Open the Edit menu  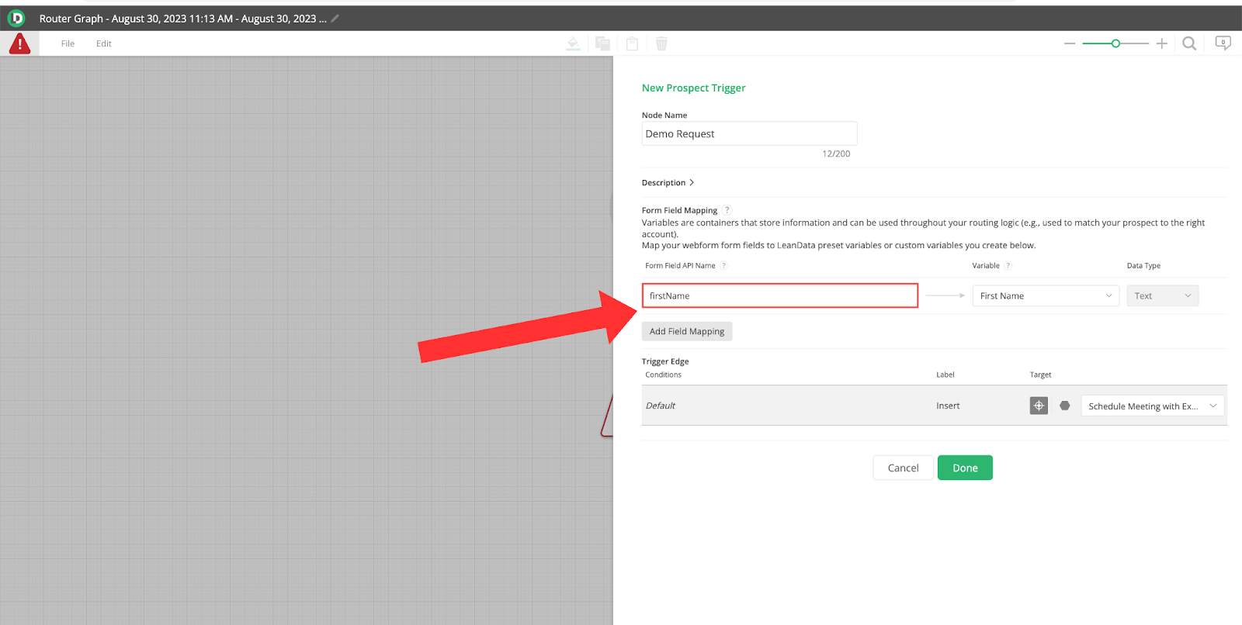[x=104, y=43]
